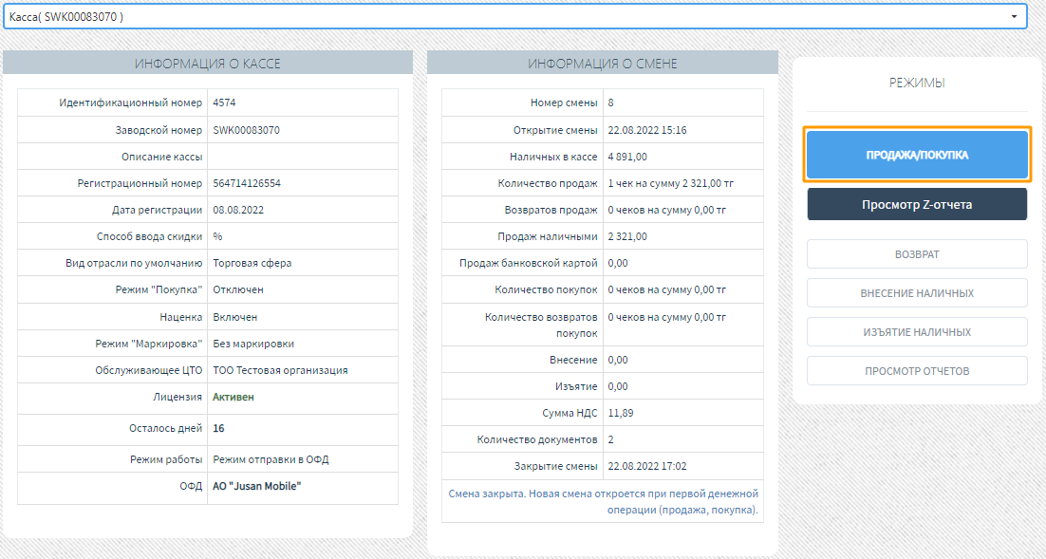Click the green Активен license status
The height and width of the screenshot is (559, 1046).
[x=233, y=397]
